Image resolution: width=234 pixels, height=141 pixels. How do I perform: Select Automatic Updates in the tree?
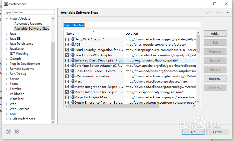[28, 24]
